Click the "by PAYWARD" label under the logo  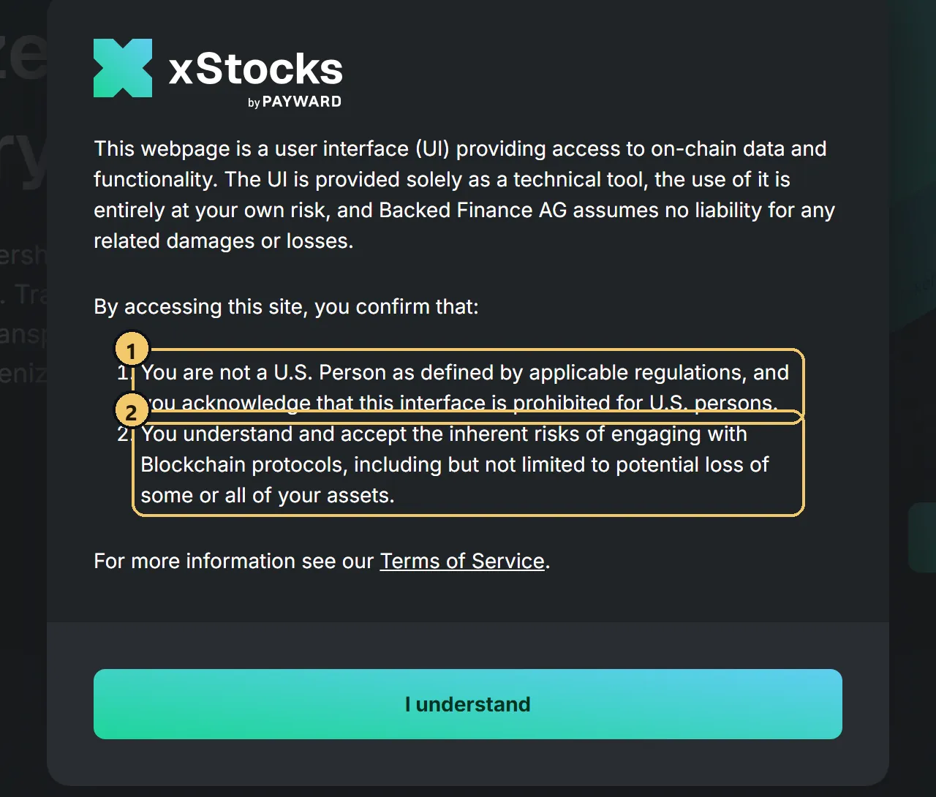(295, 102)
